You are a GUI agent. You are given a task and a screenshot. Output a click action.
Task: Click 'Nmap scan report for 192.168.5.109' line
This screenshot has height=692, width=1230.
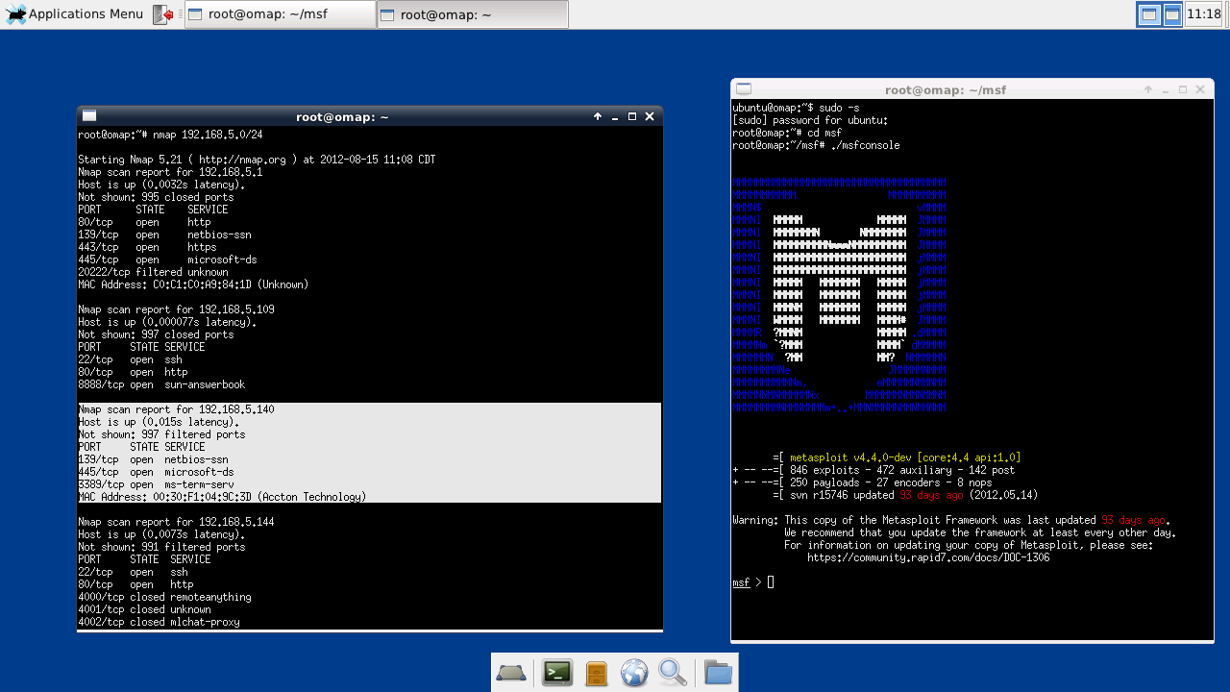tap(176, 309)
